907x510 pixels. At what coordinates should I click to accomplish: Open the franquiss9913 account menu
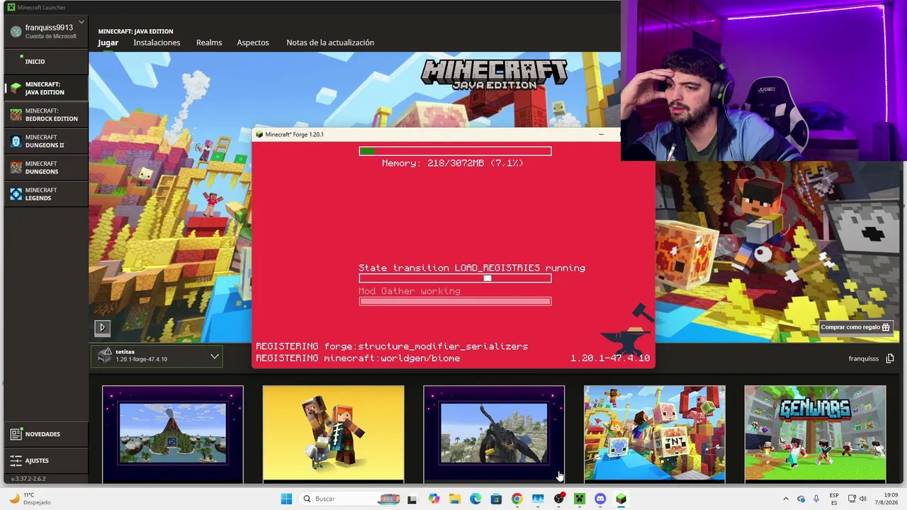click(x=47, y=31)
